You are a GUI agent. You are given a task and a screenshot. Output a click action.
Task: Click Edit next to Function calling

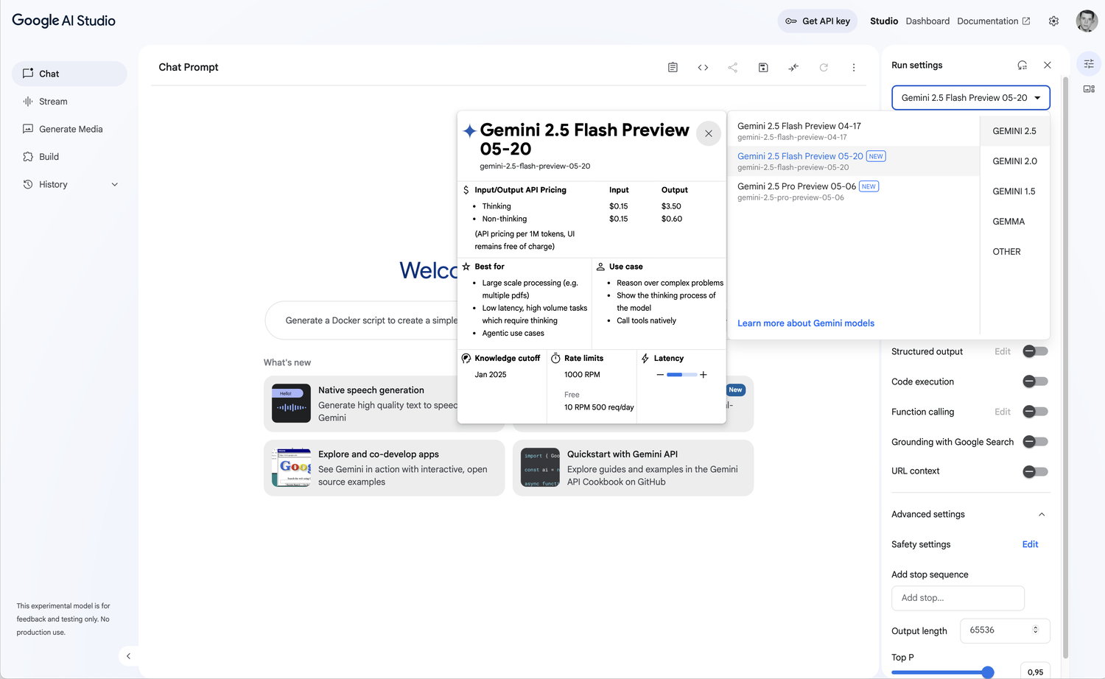tap(1003, 412)
